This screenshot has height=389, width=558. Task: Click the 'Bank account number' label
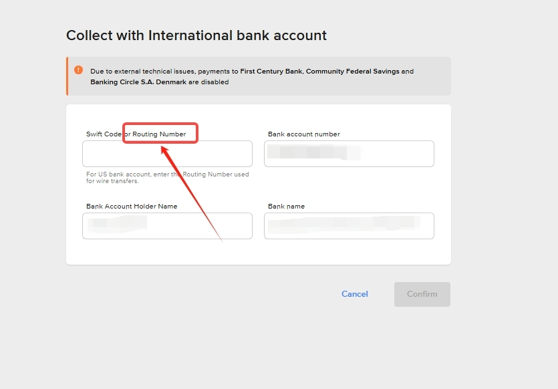pyautogui.click(x=303, y=134)
